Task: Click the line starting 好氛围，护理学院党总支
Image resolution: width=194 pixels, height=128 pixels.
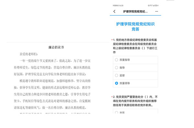Action: pos(50,74)
